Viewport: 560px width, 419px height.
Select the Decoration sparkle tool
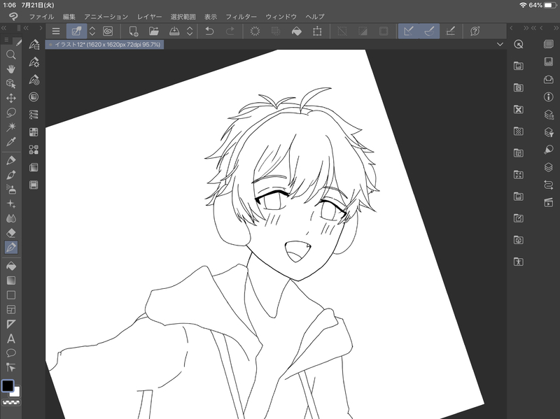pos(10,204)
